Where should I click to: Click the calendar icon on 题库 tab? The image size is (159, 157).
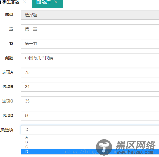tap(39, 2)
